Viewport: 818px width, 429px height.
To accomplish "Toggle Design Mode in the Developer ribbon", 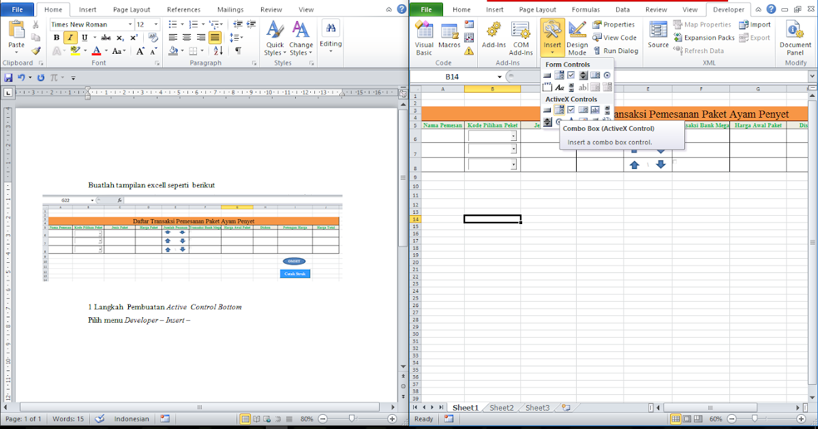I will (x=577, y=37).
